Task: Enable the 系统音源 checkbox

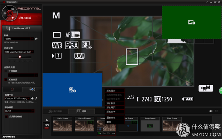Action: tap(6, 80)
